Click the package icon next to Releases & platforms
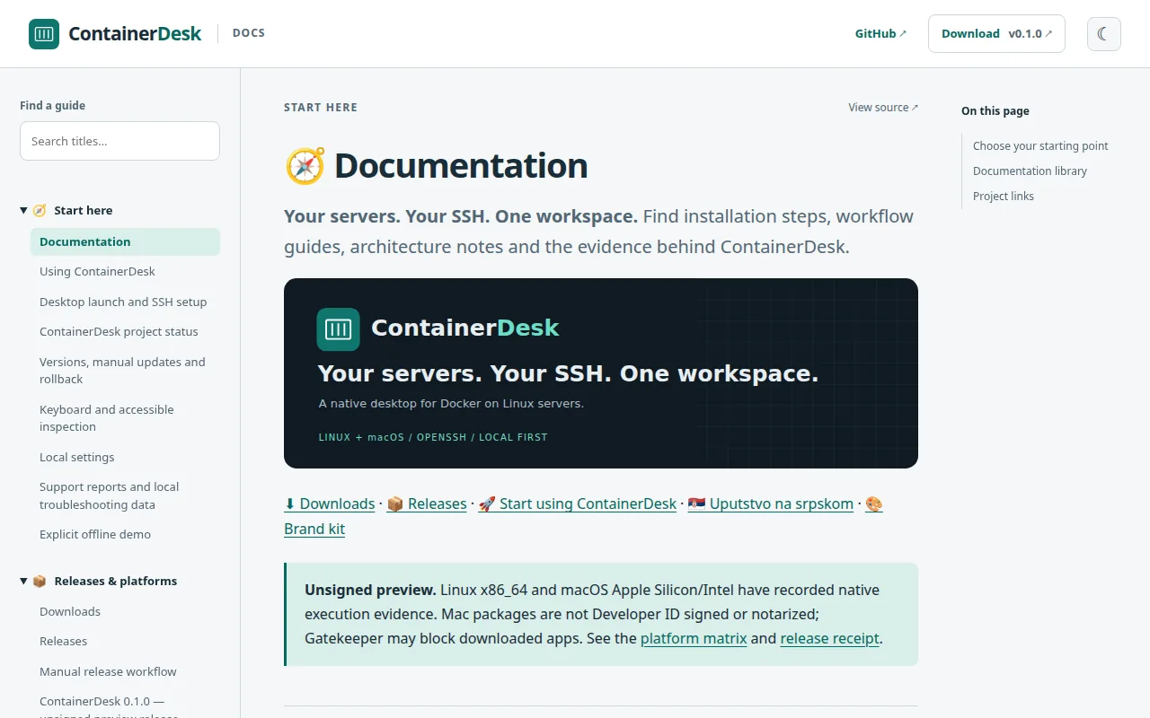Screen dimensions: 1150x718 pyautogui.click(x=40, y=582)
